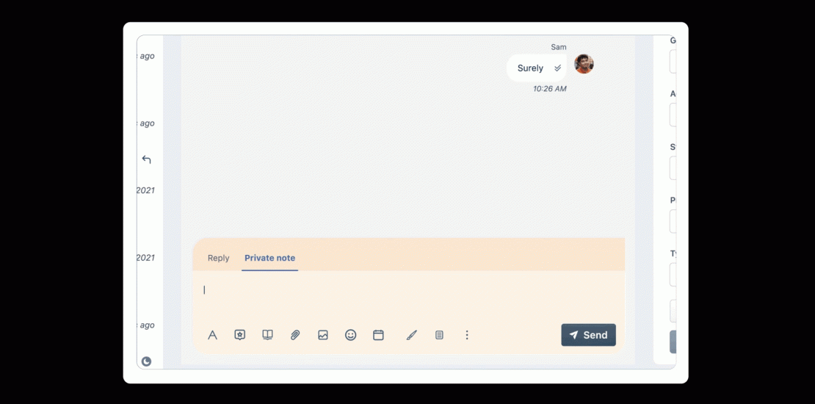Switch to the Reply tab

point(218,258)
